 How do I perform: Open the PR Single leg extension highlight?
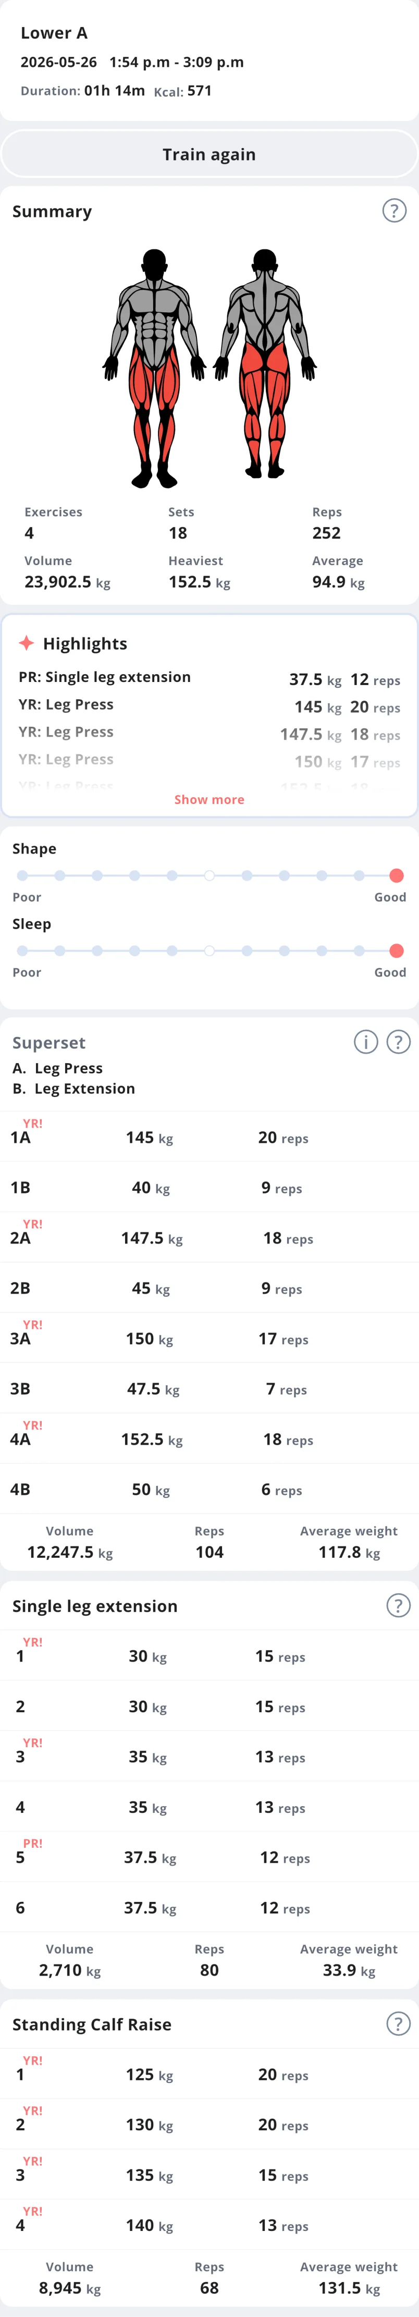click(x=210, y=678)
